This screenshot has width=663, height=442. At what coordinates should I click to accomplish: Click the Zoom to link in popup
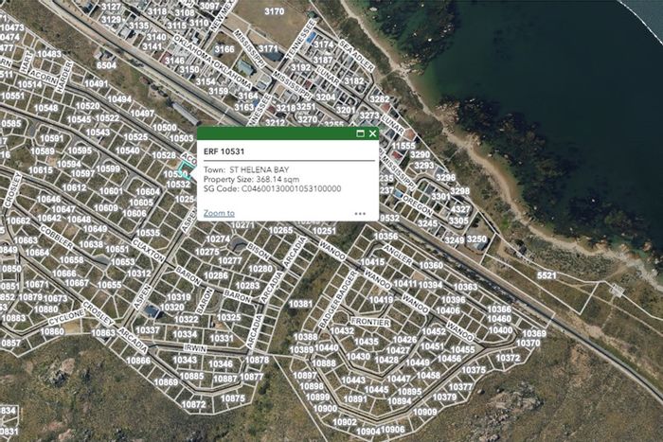pyautogui.click(x=219, y=213)
